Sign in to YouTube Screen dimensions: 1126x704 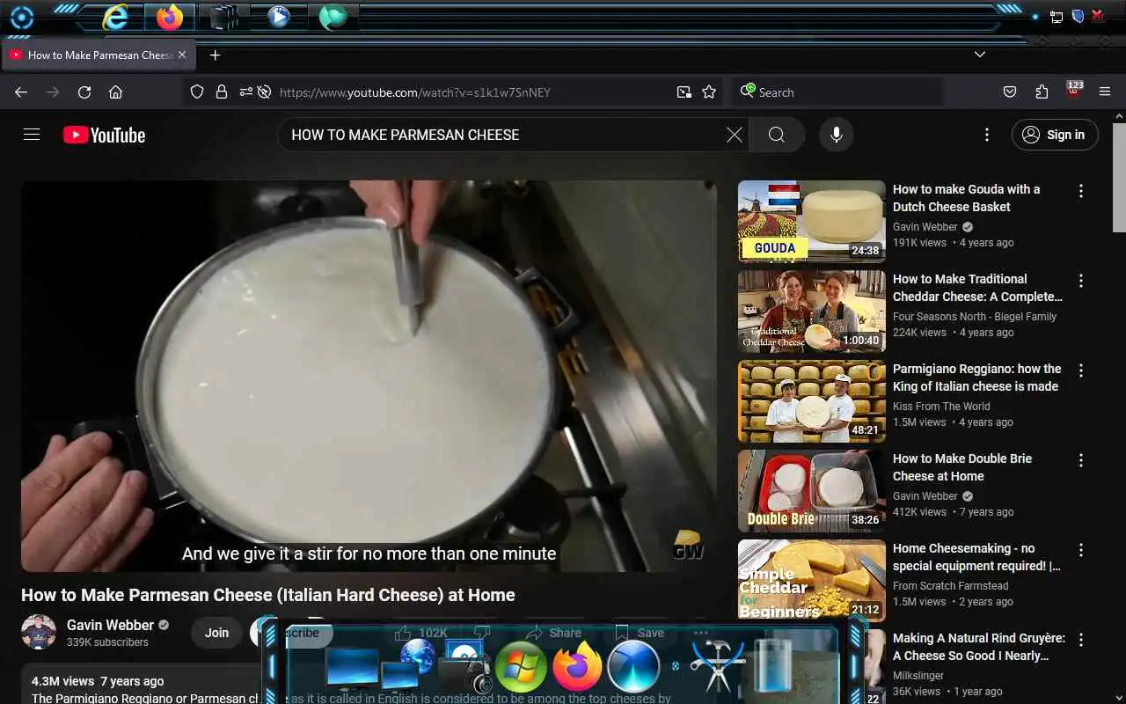[x=1055, y=135]
